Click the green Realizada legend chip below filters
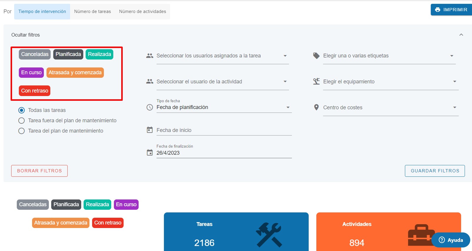This screenshot has height=251, width=472. (97, 204)
